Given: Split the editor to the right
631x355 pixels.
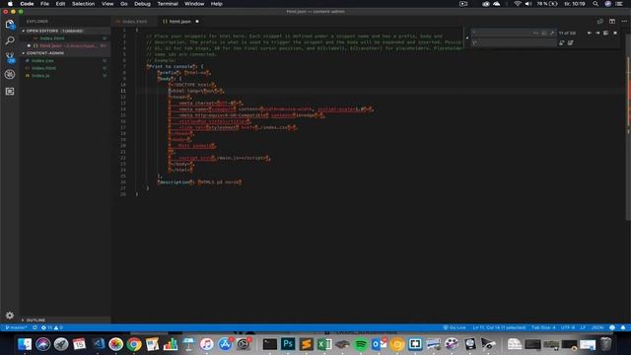Looking at the screenshot, I should tap(612, 22).
